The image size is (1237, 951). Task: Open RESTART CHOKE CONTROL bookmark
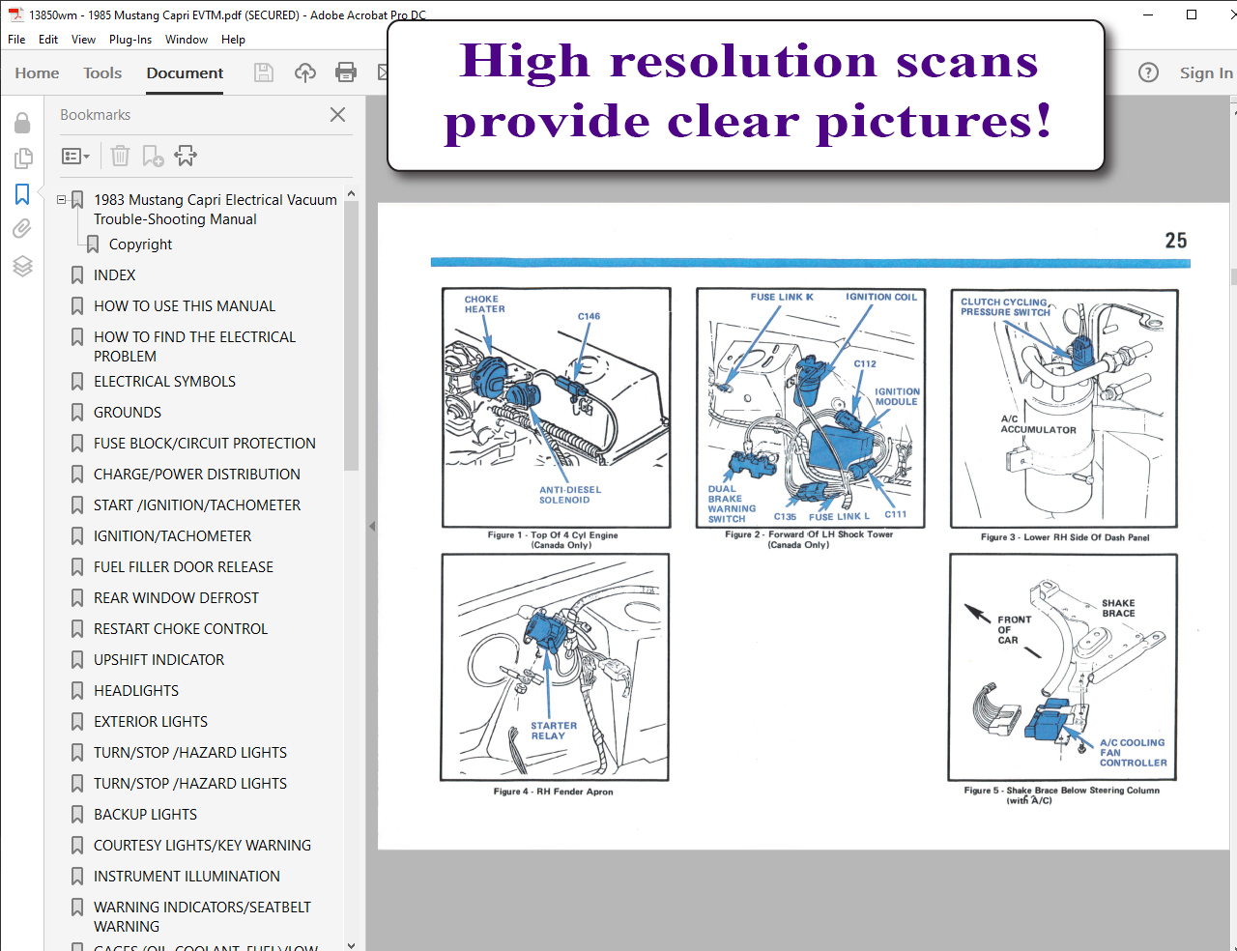[181, 629]
